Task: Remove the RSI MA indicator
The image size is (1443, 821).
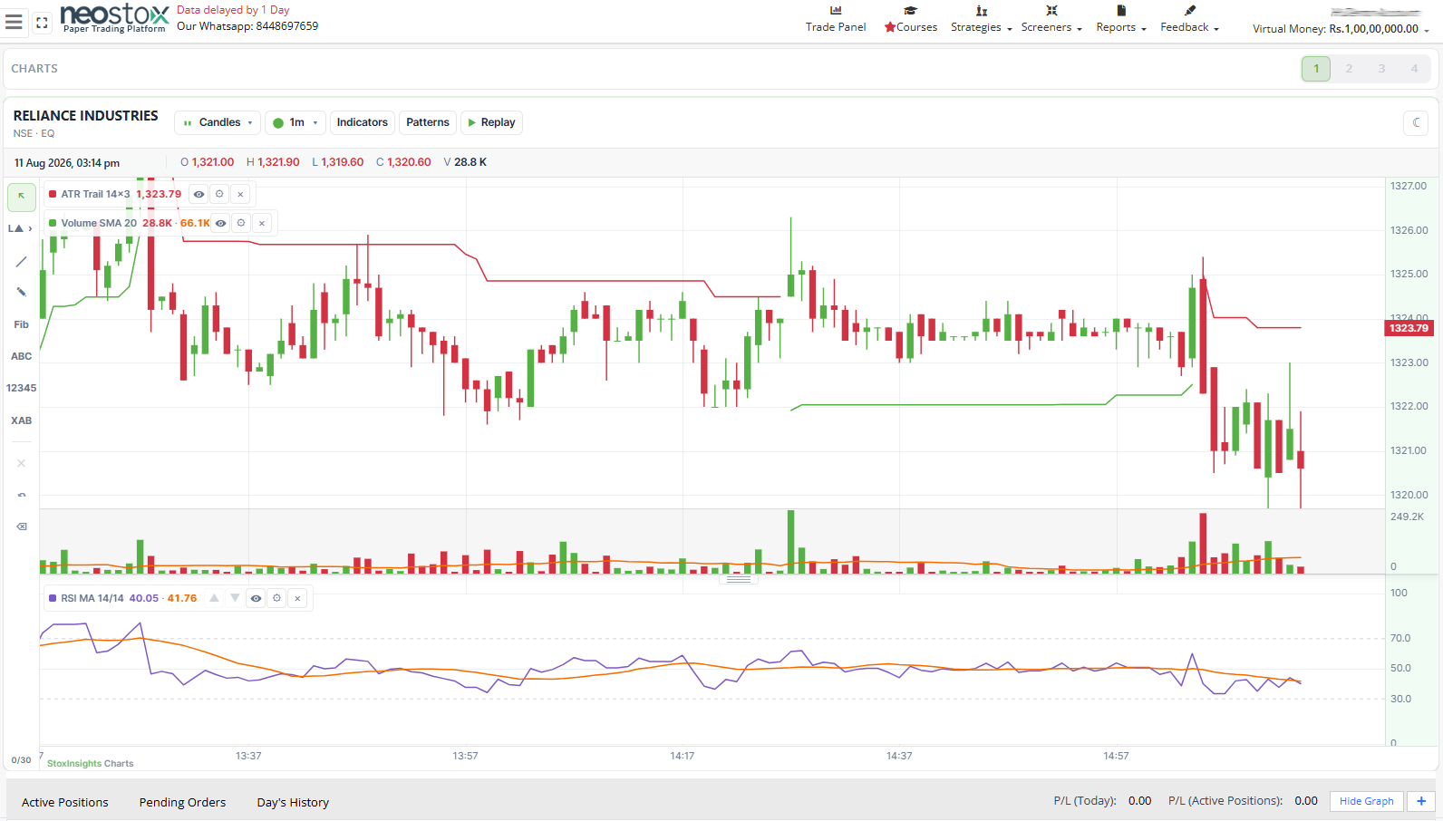Action: (x=297, y=598)
